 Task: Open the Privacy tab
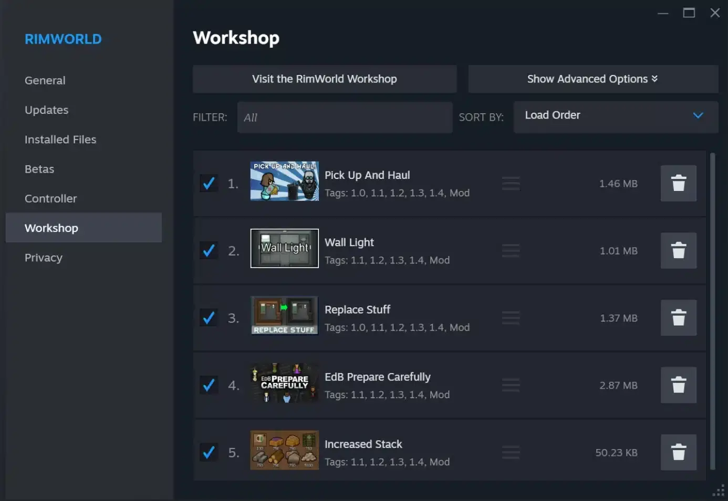[84, 258]
